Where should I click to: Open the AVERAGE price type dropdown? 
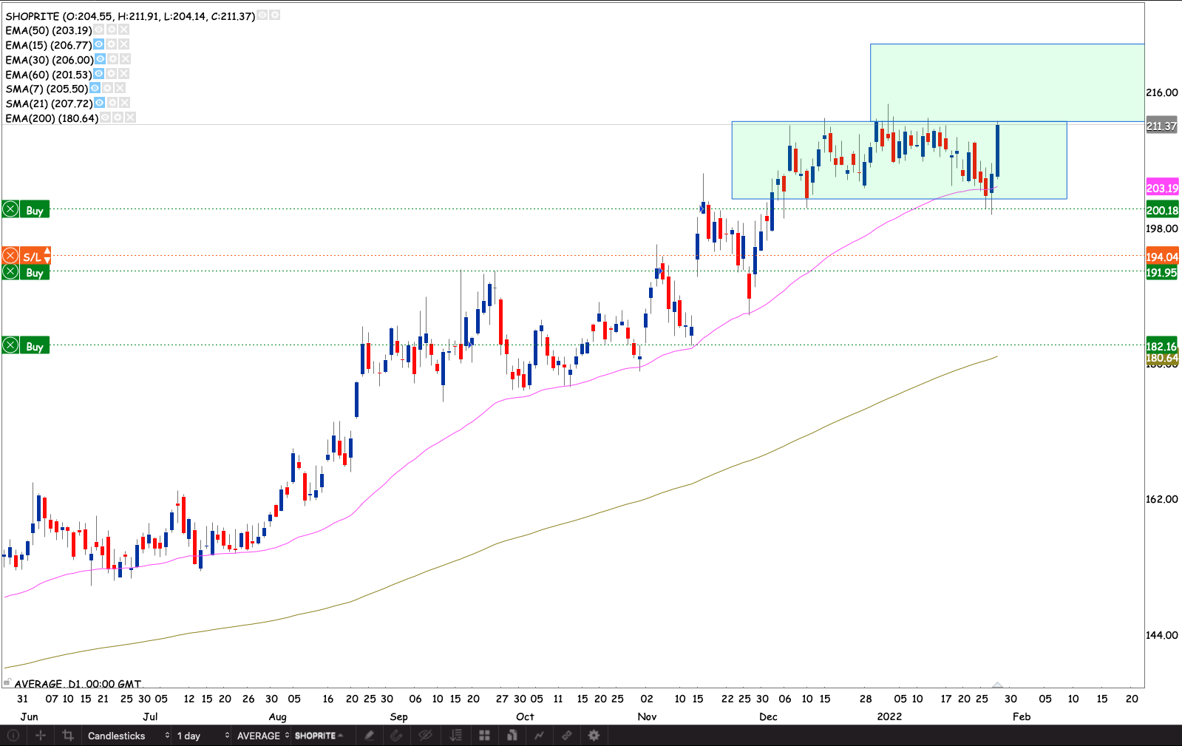click(262, 736)
